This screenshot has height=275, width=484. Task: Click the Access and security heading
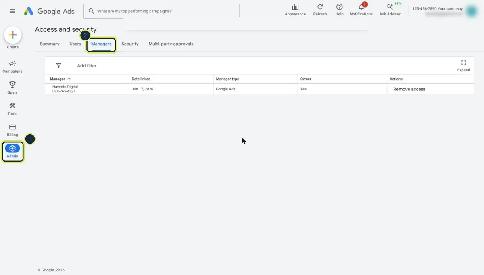[66, 29]
